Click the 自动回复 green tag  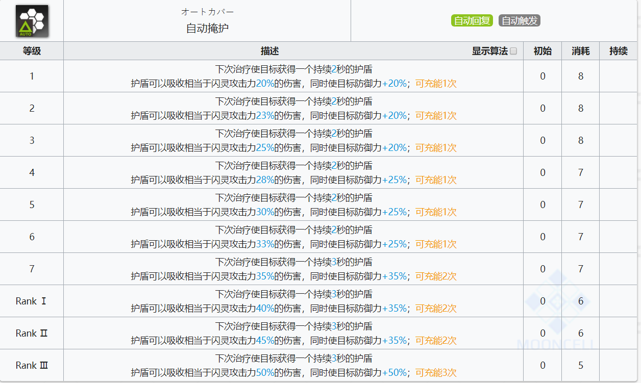point(472,20)
